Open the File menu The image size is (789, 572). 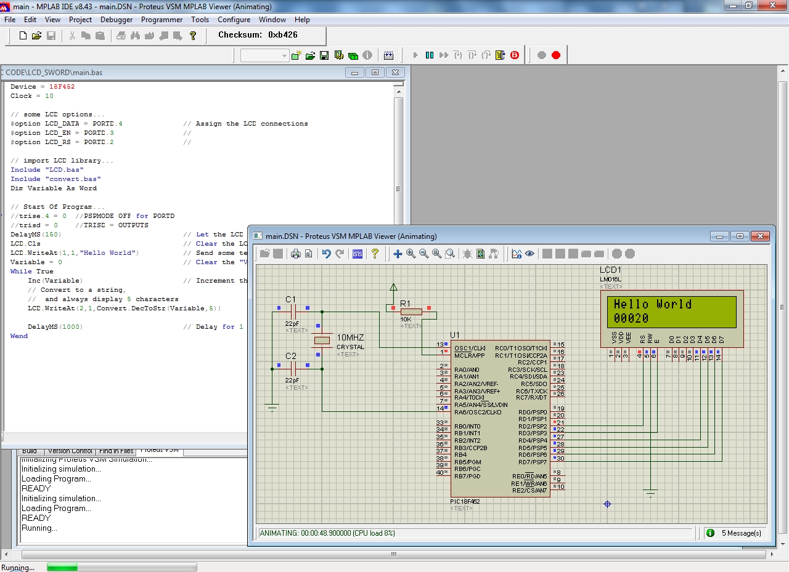point(10,20)
